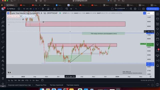Select the Д daily timeframe
160x90 pixels.
point(33,9)
